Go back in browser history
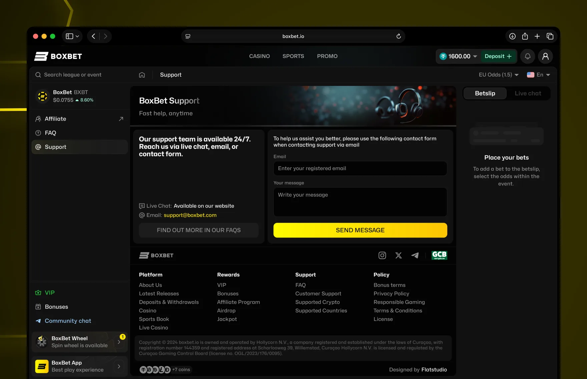The height and width of the screenshot is (379, 587). (93, 36)
